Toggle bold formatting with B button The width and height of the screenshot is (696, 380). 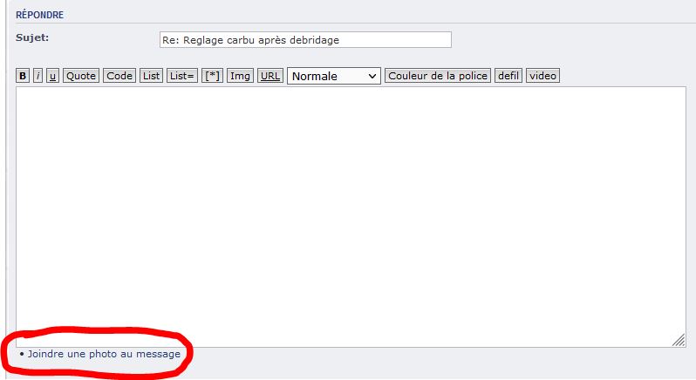click(x=23, y=76)
